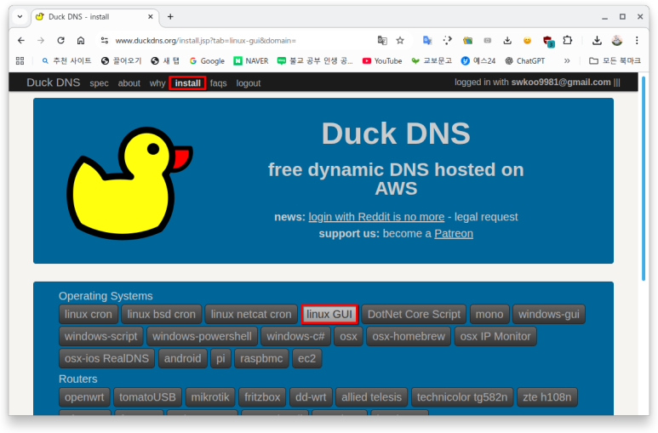Open the Chrome profile avatar
Image resolution: width=658 pixels, height=433 pixels.
pyautogui.click(x=616, y=40)
